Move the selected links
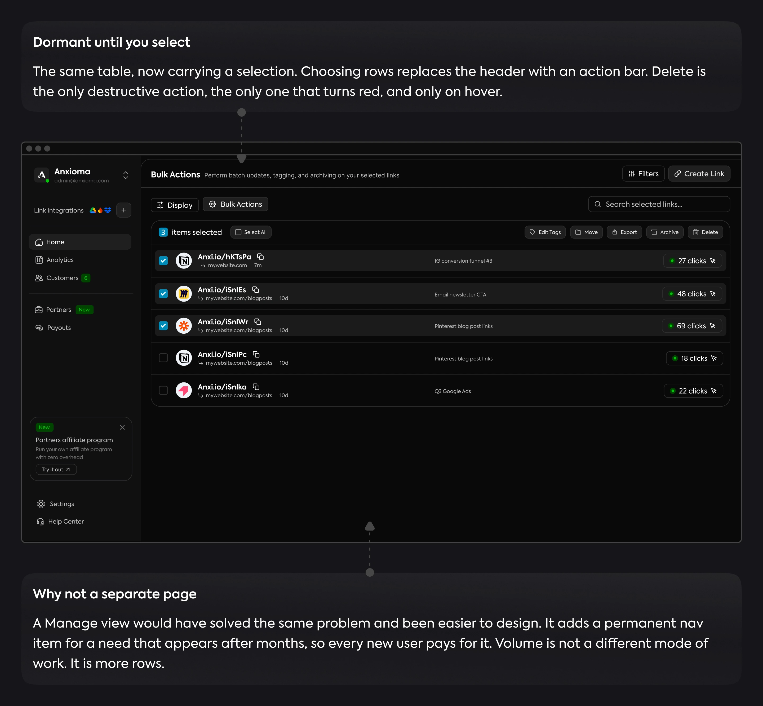 (x=586, y=232)
